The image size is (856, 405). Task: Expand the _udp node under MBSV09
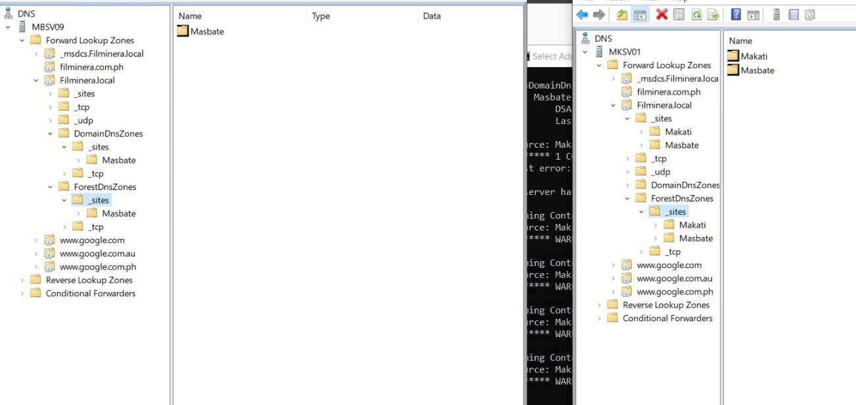[x=51, y=121]
